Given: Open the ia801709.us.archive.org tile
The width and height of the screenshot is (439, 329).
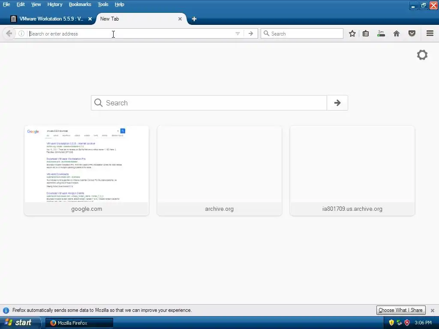Looking at the screenshot, I should (352, 170).
